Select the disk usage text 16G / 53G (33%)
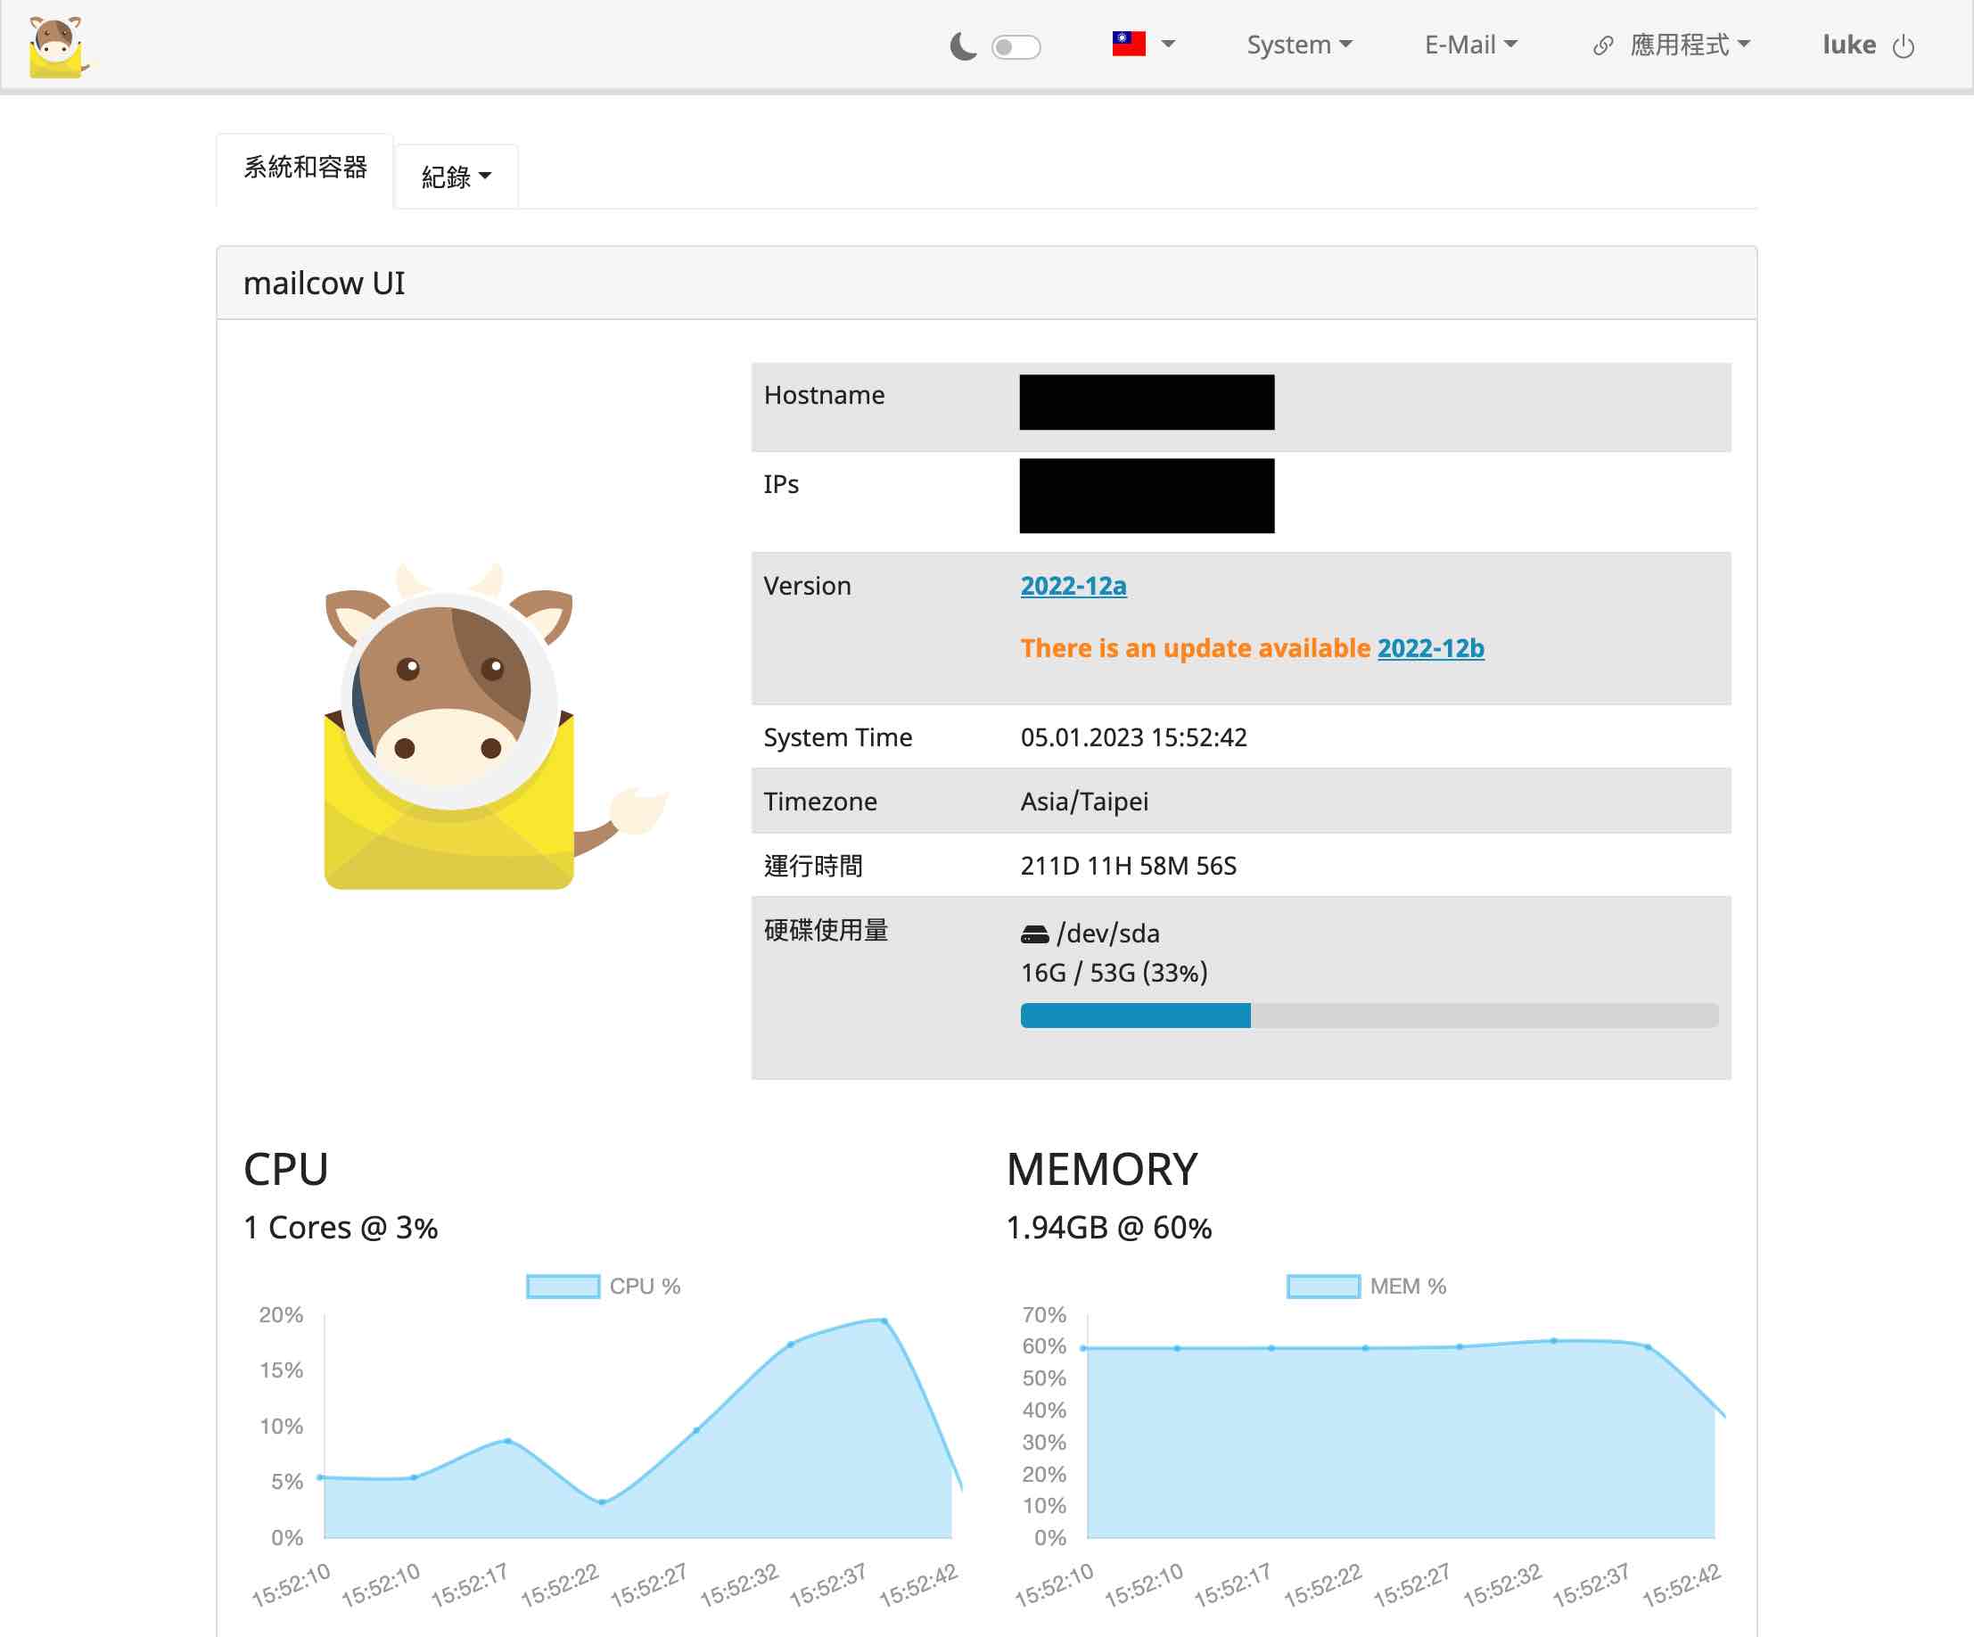 (x=1114, y=972)
